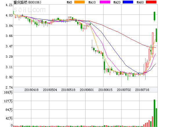Click the magenta MA10 legend swatch
Screen dimensions: 174x127
[x=105, y=2]
